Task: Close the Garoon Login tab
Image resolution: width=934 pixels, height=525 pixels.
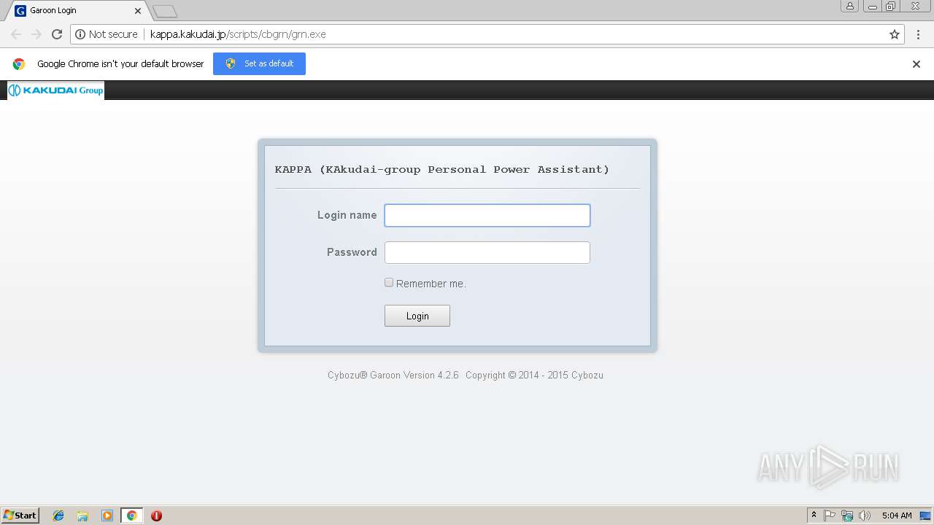Action: tap(138, 11)
